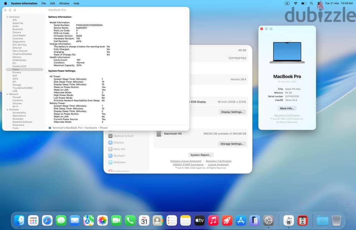Select Thunderbolt/USB4 in hardware list

[x=23, y=88]
